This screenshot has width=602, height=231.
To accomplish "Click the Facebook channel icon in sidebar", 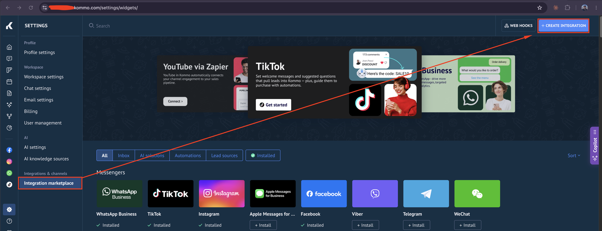I will pos(9,150).
